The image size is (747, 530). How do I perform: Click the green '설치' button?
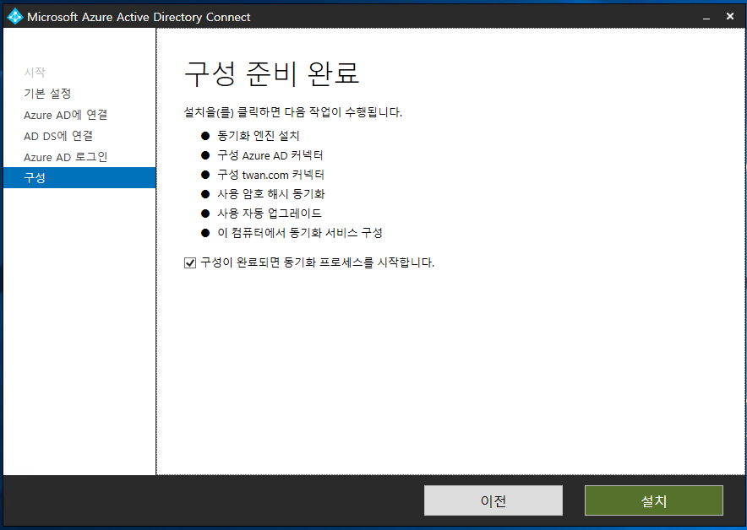pos(654,500)
